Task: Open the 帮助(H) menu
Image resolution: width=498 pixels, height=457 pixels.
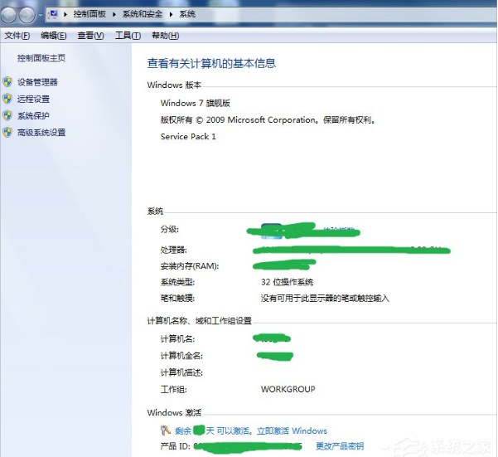Action: (165, 36)
